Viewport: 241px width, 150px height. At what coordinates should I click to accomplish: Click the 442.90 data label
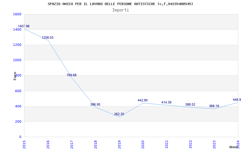[x=142, y=100]
